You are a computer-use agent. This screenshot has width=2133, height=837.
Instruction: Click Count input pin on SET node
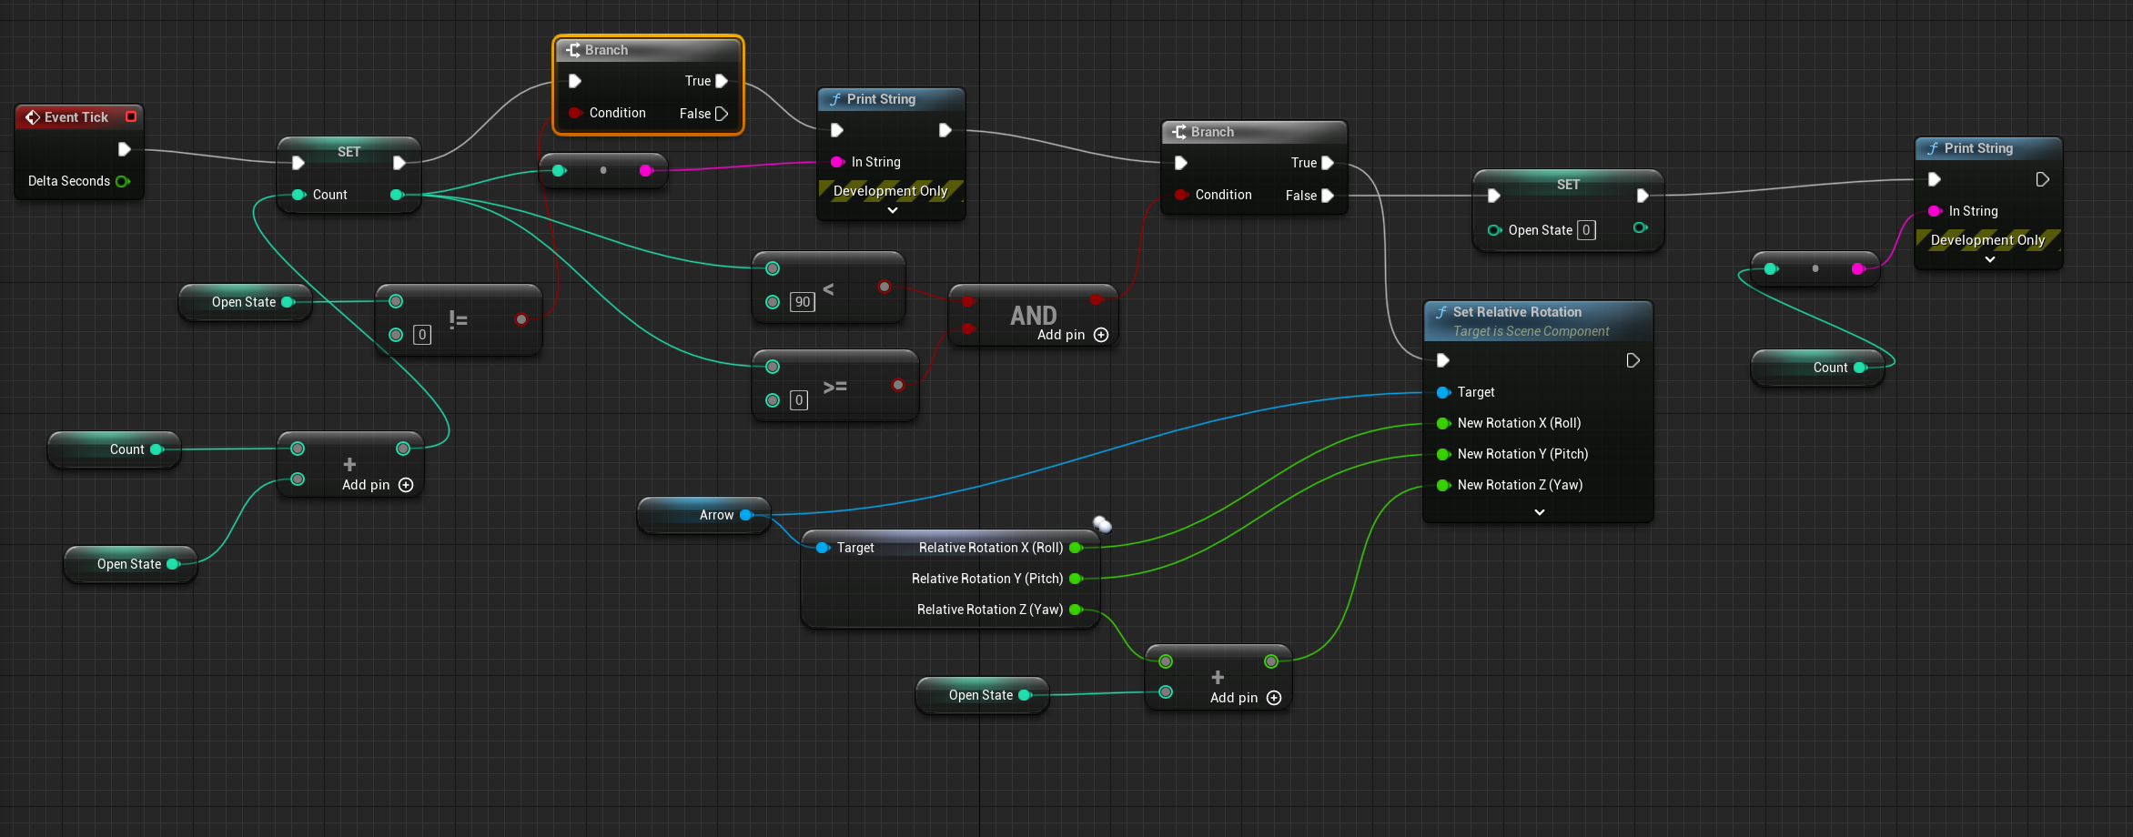pos(298,195)
